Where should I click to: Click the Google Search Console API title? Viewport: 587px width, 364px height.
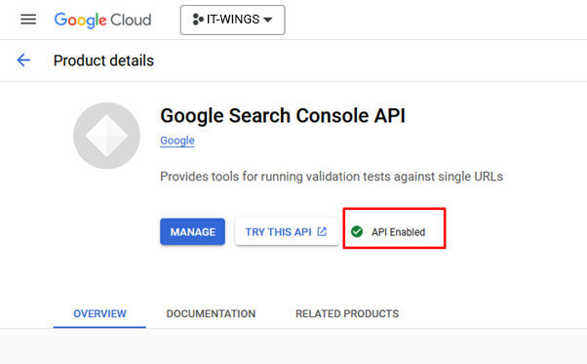(x=283, y=115)
